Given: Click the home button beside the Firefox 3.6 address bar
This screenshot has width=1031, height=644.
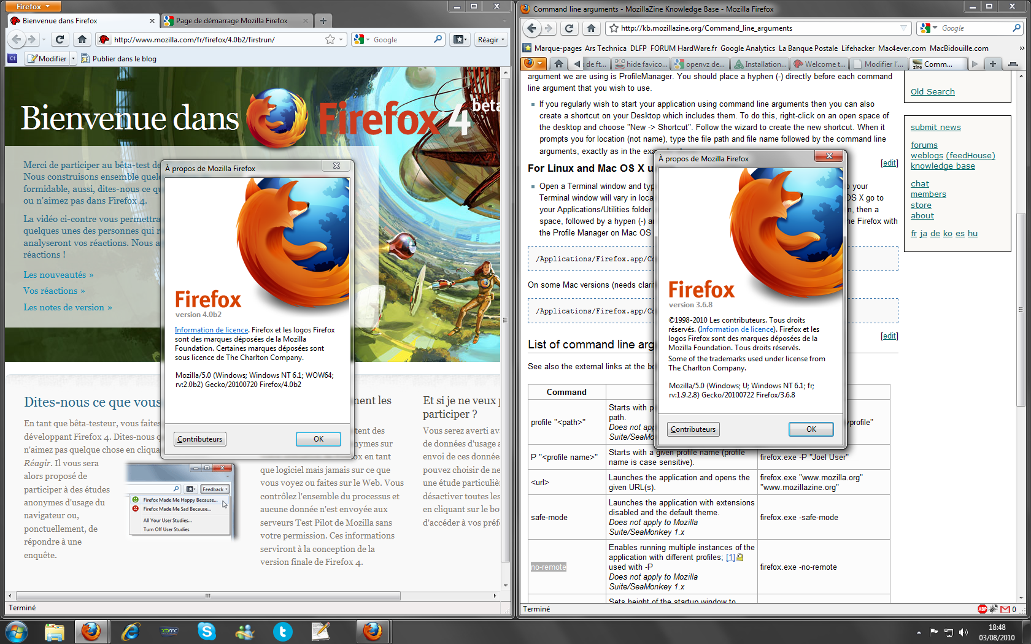Looking at the screenshot, I should [x=591, y=28].
